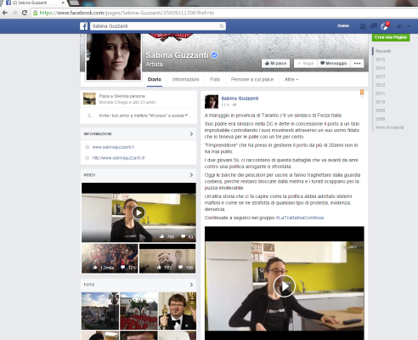This screenshot has width=418, height=340.
Task: Open the Foto tab
Action: [215, 79]
